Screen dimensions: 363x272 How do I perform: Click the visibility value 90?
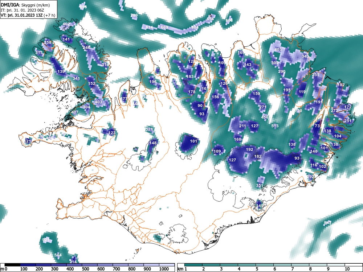200,106
